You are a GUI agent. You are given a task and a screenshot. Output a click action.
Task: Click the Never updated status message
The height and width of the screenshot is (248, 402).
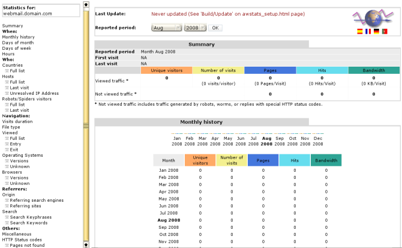click(x=228, y=14)
